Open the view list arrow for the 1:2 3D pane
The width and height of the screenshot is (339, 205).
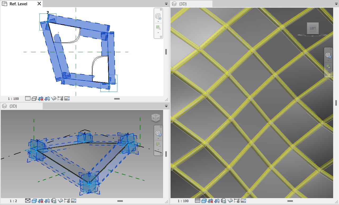coord(166,106)
